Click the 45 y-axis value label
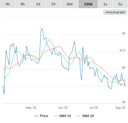128x123 pixels. (124, 102)
